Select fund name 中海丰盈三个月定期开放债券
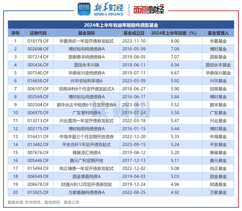The width and height of the screenshot is (242, 211). pyautogui.click(x=86, y=137)
